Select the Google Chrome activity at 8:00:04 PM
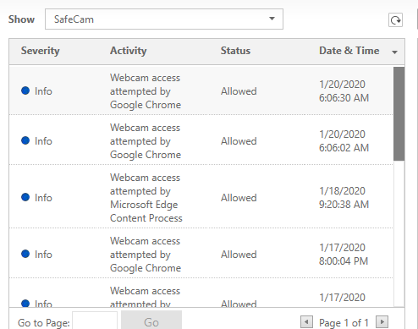 [146, 255]
